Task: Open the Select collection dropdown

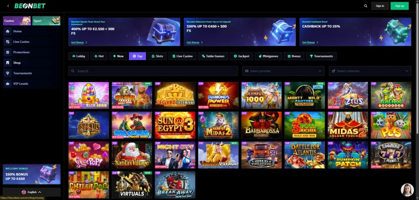Action: [x=370, y=71]
